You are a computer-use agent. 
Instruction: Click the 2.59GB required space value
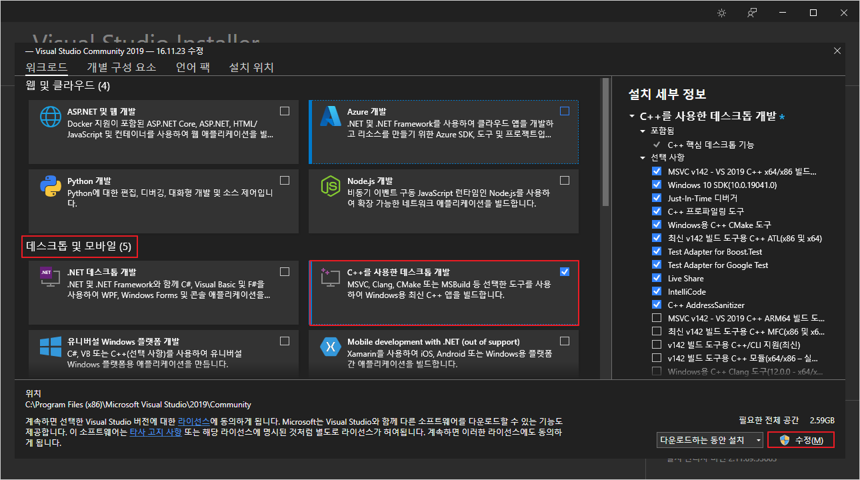[x=821, y=421]
